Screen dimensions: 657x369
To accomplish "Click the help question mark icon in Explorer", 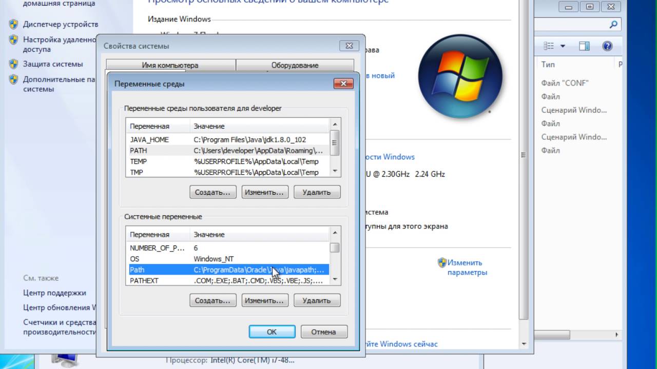I will [x=607, y=46].
